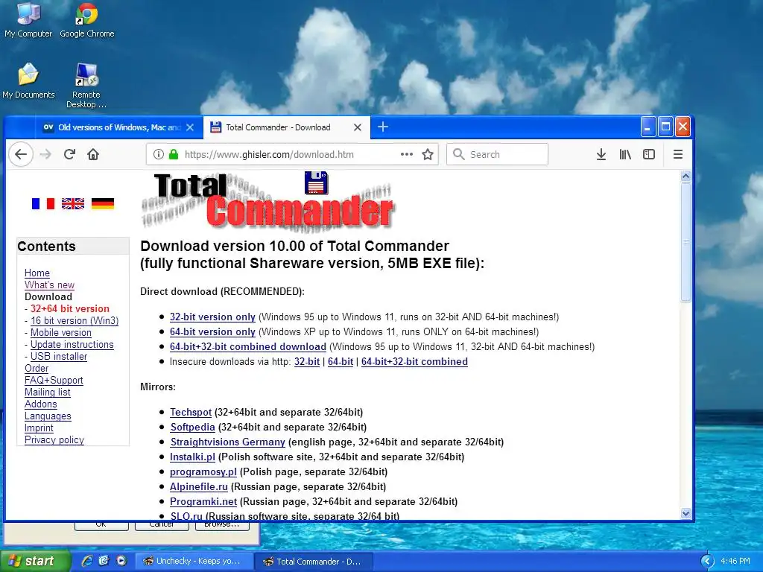Reload the current page
The width and height of the screenshot is (763, 572).
69,155
